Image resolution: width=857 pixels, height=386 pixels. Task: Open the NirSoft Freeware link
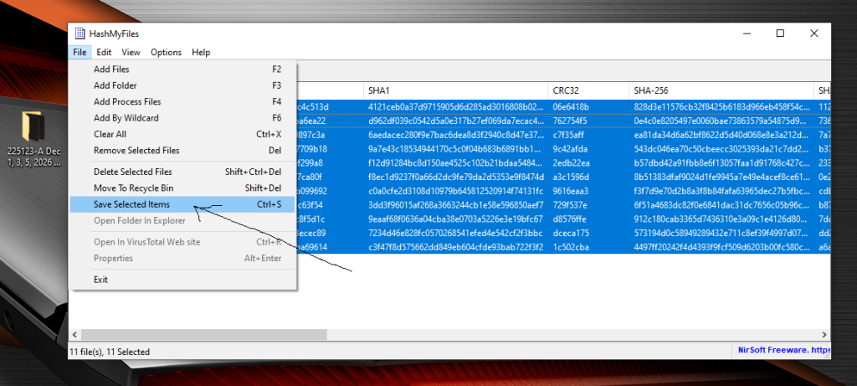[x=783, y=350]
